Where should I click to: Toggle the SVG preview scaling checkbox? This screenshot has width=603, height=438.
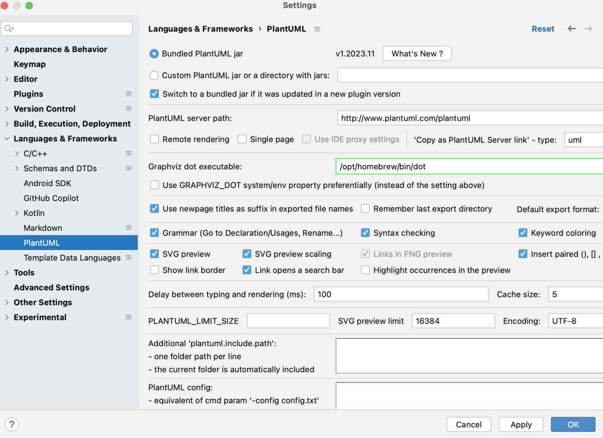point(247,254)
